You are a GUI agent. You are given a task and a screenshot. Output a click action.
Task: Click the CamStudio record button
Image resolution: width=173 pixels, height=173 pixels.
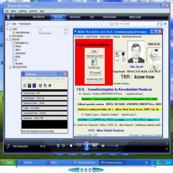pos(25,85)
